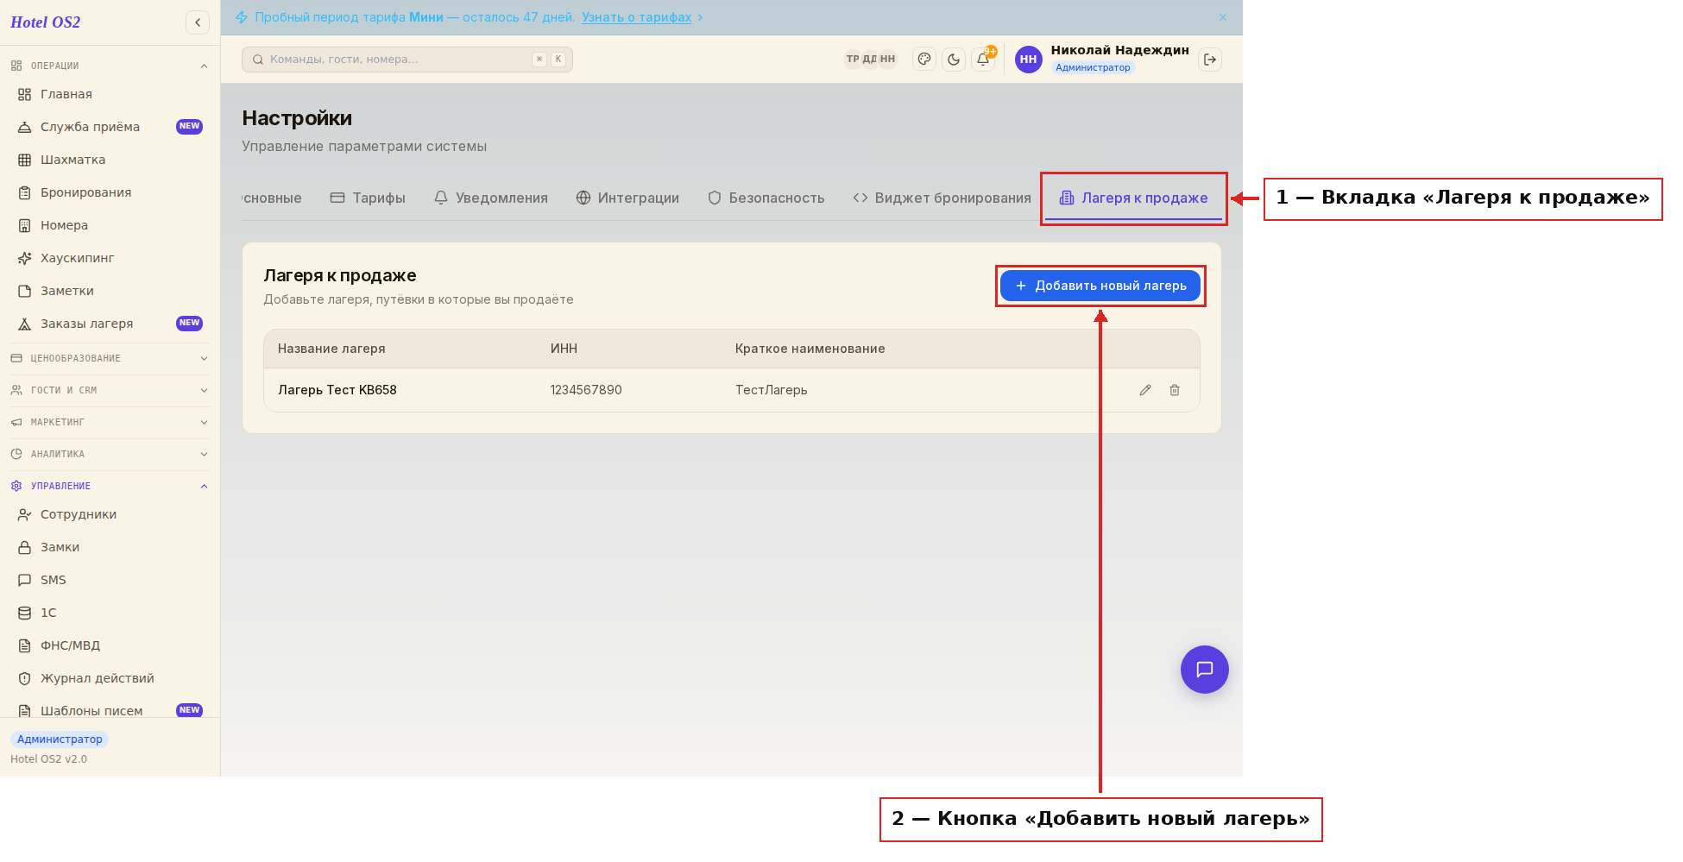Image resolution: width=1683 pixels, height=862 pixels.
Task: Open notifications bell
Action: click(x=983, y=60)
